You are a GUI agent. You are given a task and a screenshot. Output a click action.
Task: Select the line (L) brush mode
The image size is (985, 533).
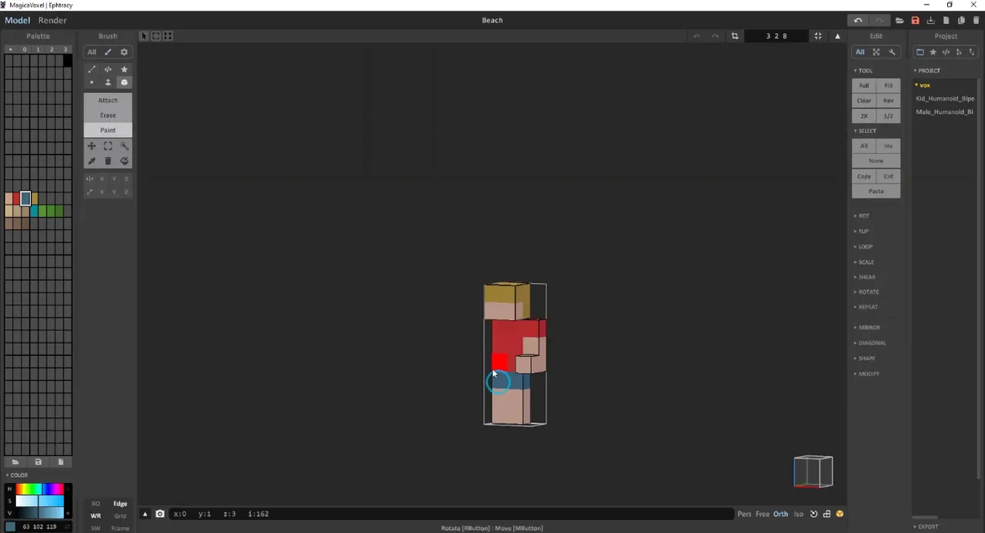(92, 69)
